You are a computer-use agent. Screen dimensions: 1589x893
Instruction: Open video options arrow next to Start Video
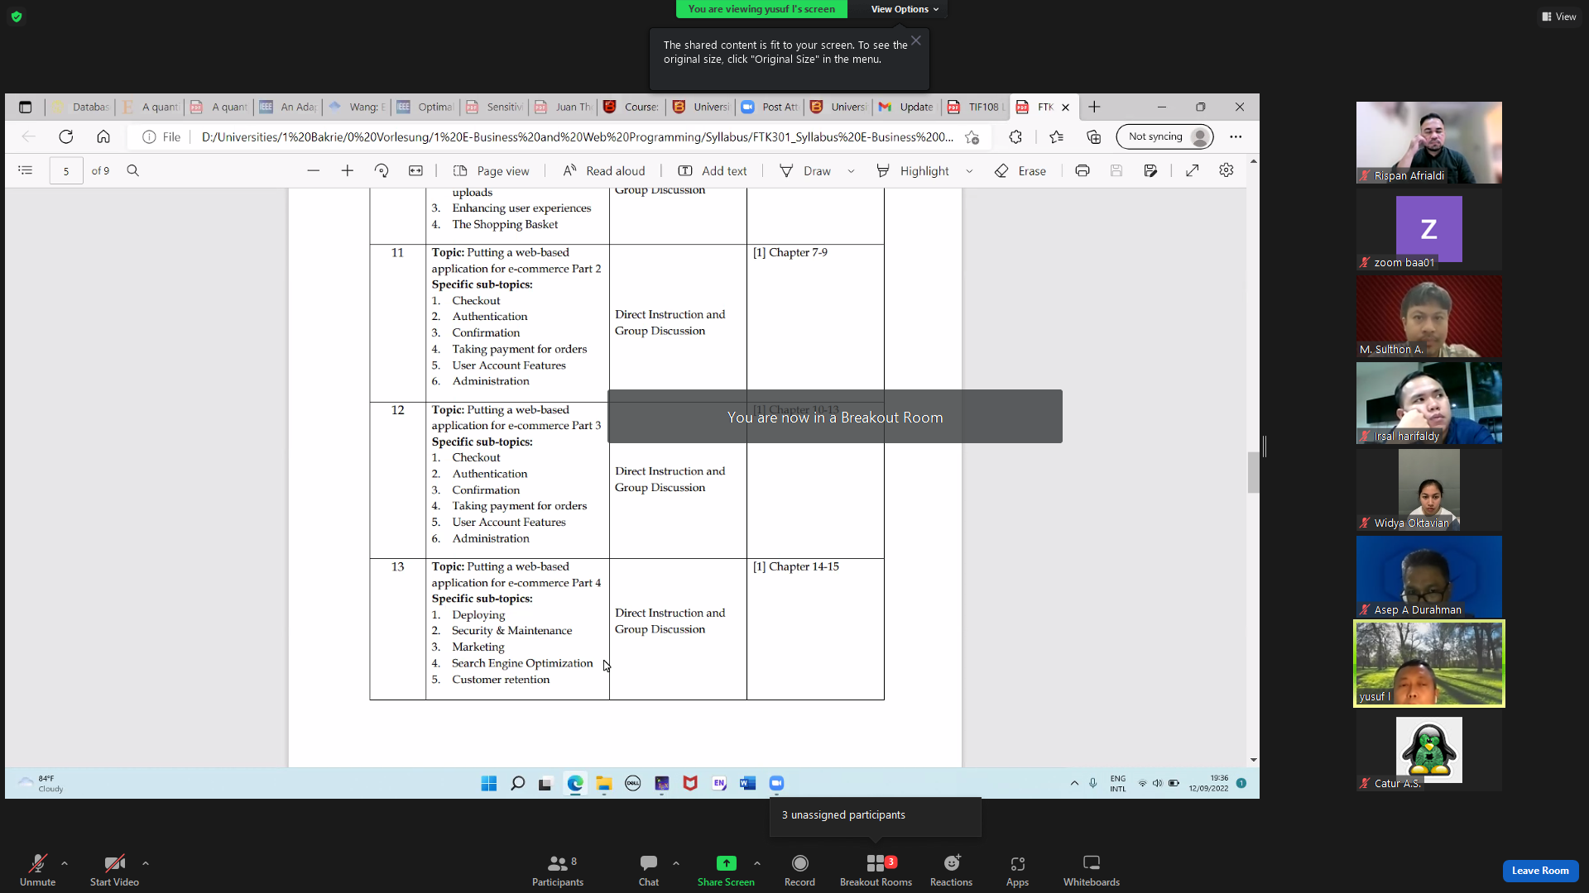[146, 863]
